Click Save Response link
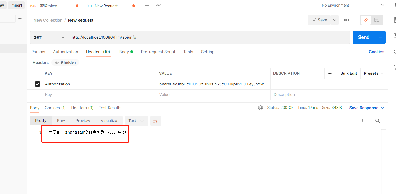The height and width of the screenshot is (194, 396). (364, 108)
